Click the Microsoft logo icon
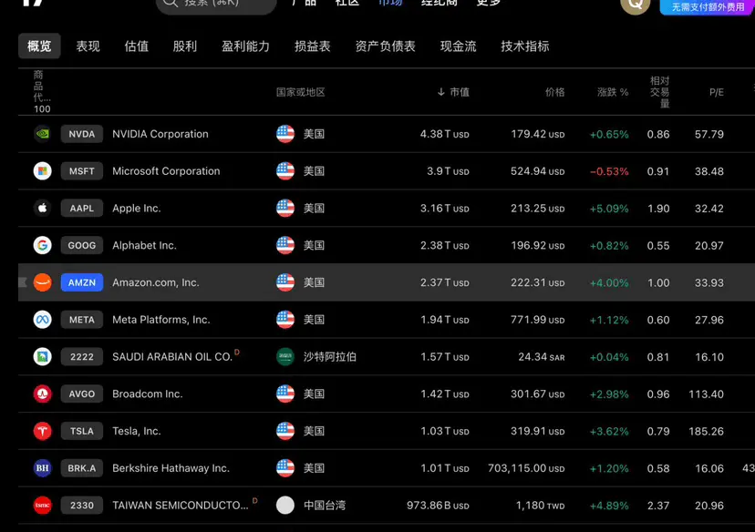 [42, 170]
